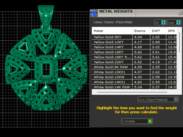
Task: Select the White Gold:9K PdW row
Action: [x=134, y=67]
